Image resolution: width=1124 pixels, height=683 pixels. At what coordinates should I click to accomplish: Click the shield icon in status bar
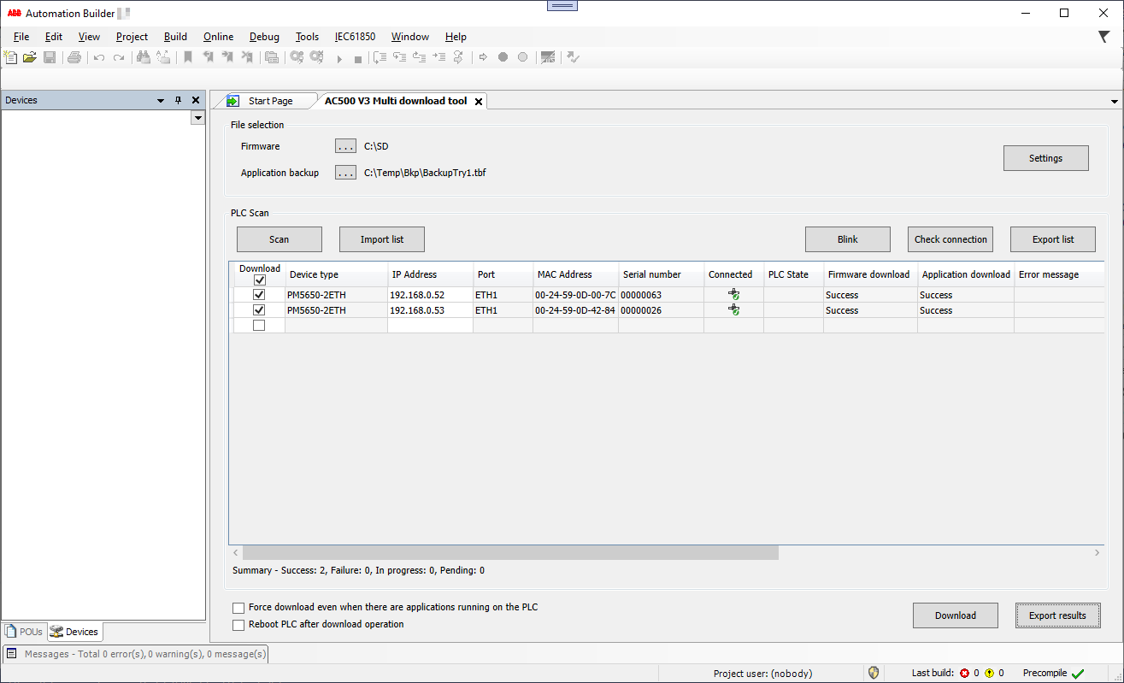pos(874,673)
